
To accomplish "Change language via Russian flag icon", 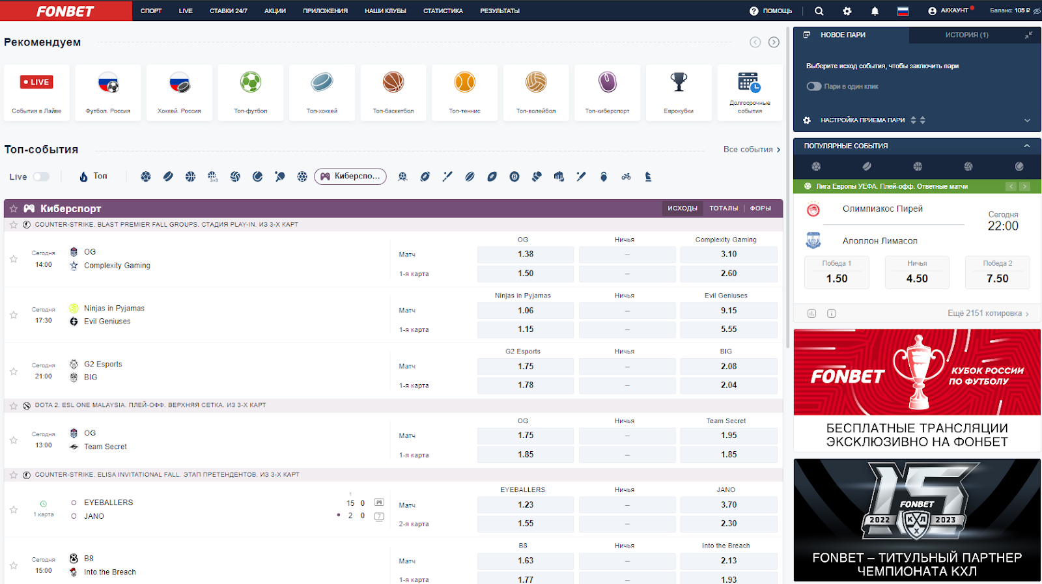I will 903,11.
